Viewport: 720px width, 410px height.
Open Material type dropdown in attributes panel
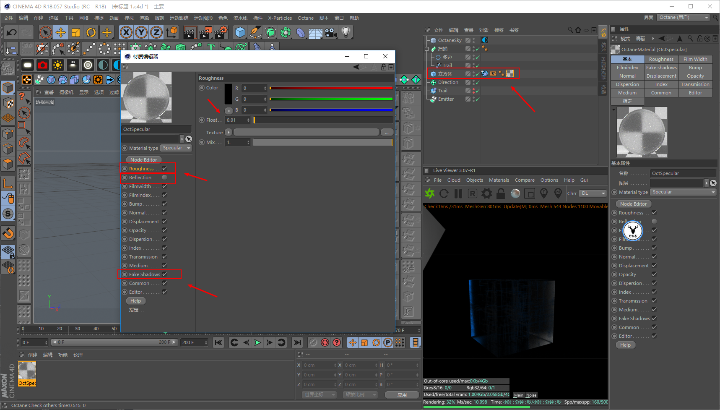coord(684,192)
